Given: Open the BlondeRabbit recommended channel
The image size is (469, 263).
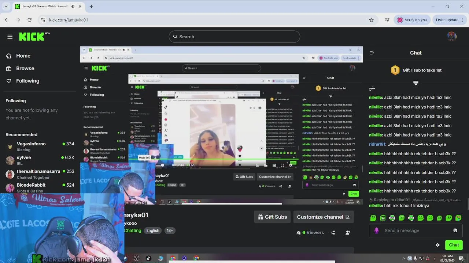Looking at the screenshot, I should (40, 188).
